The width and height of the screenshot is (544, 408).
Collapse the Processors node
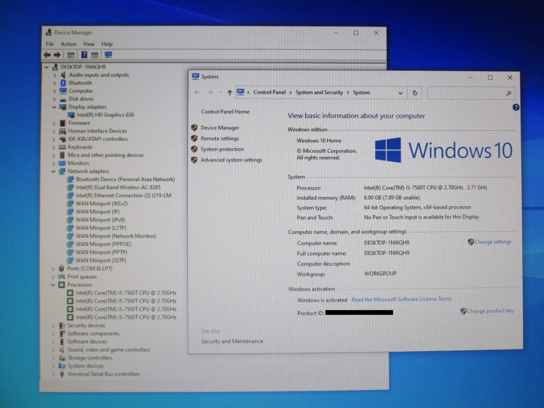coord(53,285)
